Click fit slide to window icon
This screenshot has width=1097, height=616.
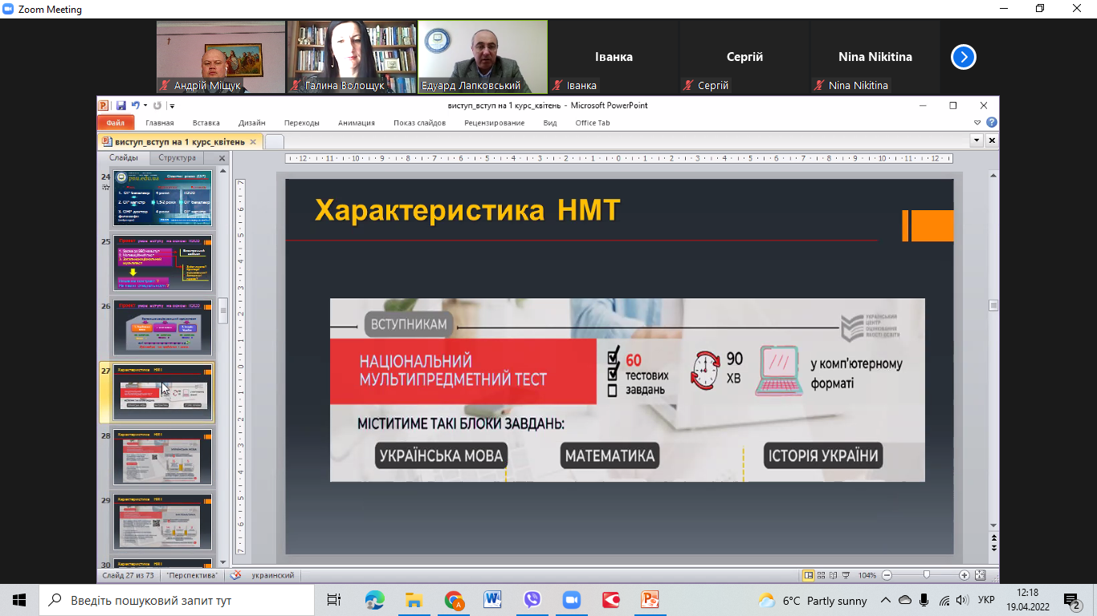tap(980, 576)
